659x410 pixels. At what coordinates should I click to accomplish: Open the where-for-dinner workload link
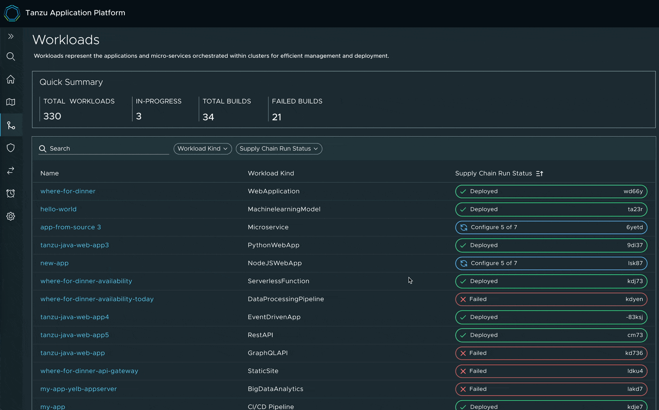pyautogui.click(x=68, y=191)
